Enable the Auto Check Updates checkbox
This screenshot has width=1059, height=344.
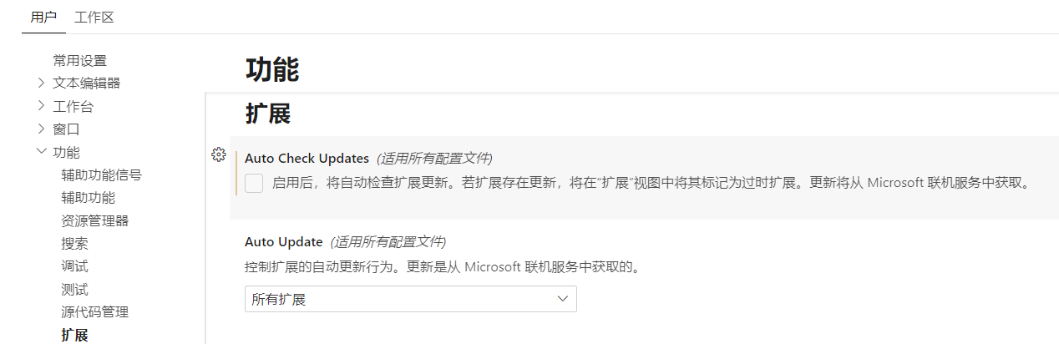tap(254, 183)
